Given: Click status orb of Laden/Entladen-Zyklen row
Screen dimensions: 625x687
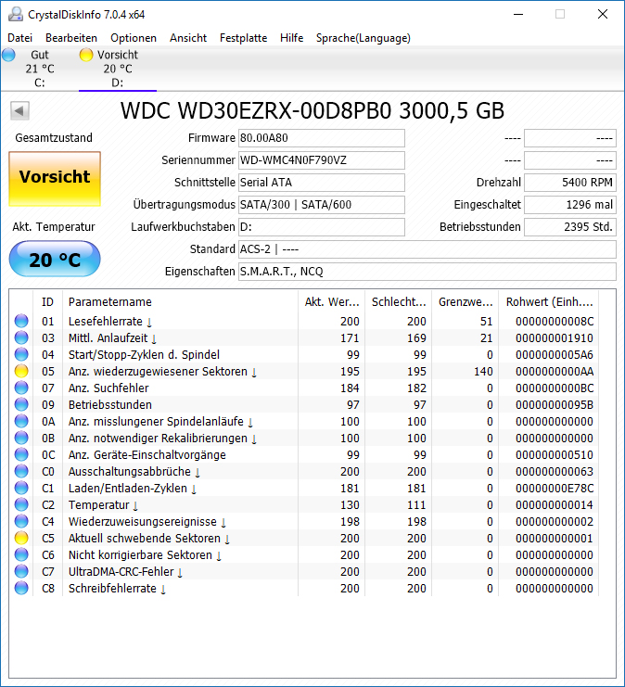Looking at the screenshot, I should (x=21, y=488).
